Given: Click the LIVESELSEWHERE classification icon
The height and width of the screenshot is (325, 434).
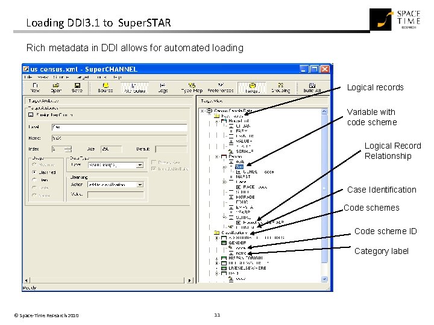Looking at the screenshot, I should (x=224, y=268).
